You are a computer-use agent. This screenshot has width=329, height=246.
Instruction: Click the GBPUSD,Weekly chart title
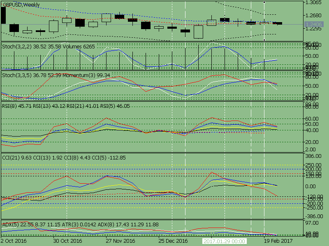[21, 5]
